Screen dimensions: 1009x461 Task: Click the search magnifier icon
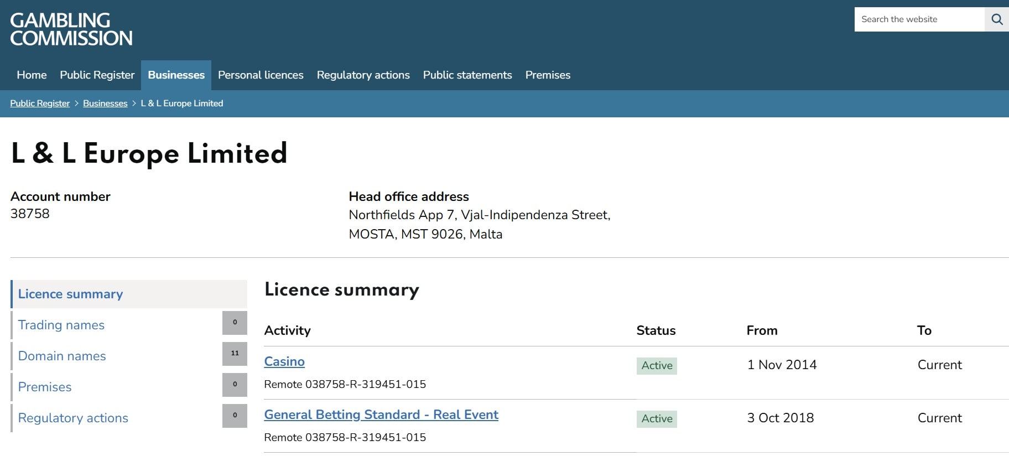pyautogui.click(x=996, y=19)
